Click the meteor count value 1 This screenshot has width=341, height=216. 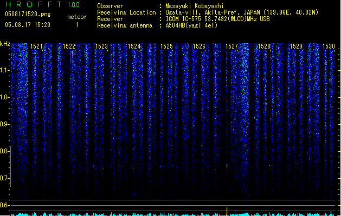pyautogui.click(x=77, y=25)
